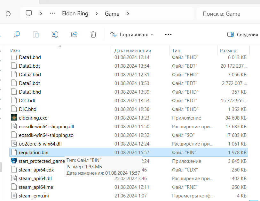Select the Data2.bdt file
Image resolution: width=260 pixels, height=201 pixels.
coord(29,66)
